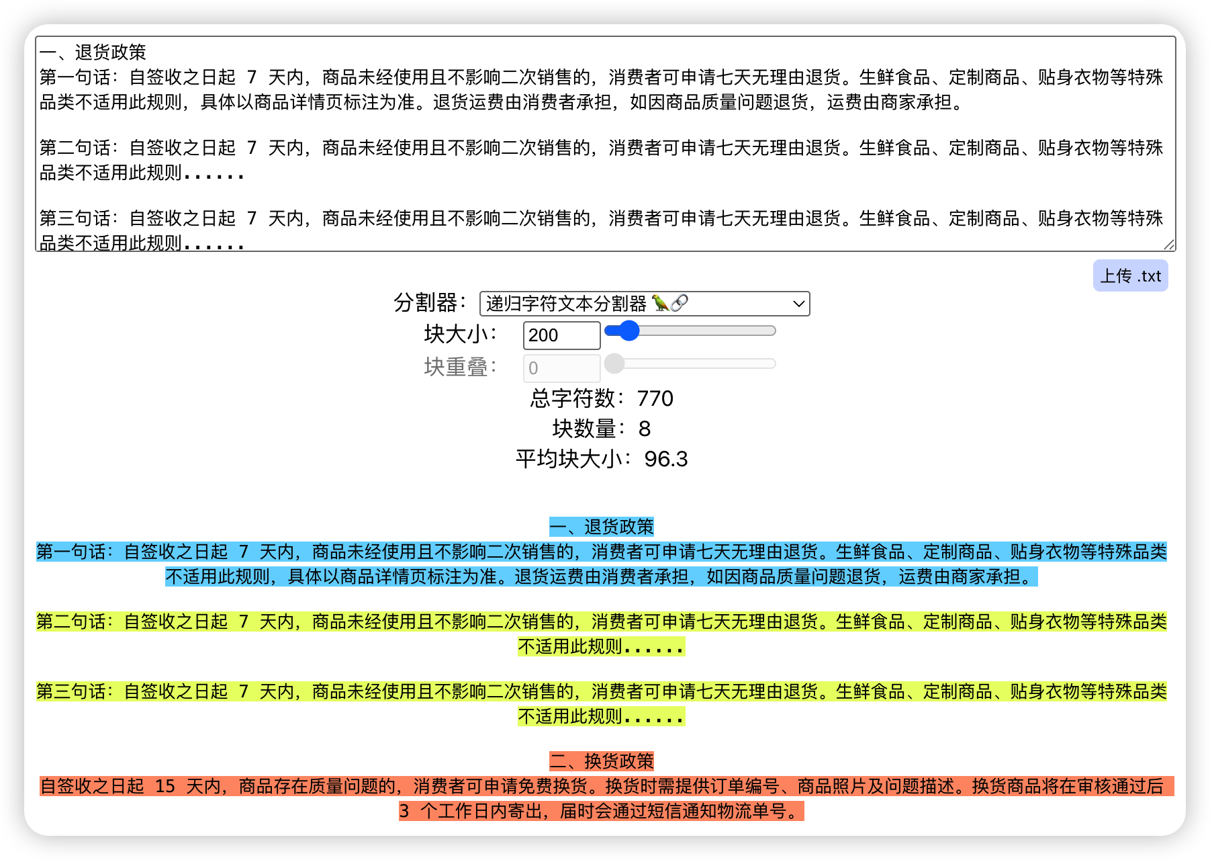Click the 块大小 label
Viewport: 1210px width, 860px height.
pos(460,334)
